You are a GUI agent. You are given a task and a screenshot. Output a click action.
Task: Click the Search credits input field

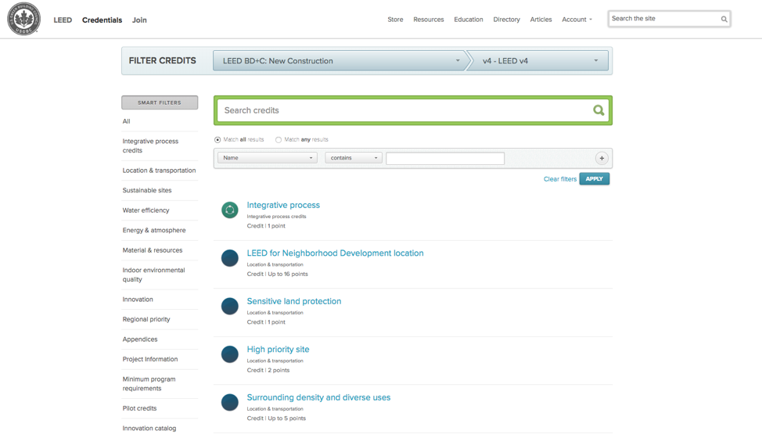(406, 110)
